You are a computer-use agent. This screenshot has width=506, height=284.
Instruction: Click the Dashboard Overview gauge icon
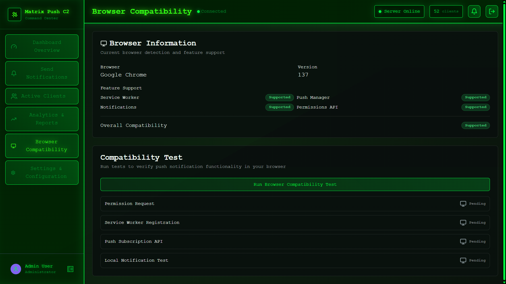[14, 47]
